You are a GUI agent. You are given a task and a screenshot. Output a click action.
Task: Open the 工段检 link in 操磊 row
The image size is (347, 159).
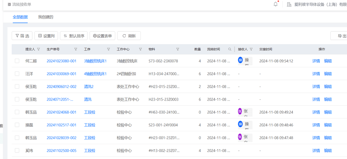(x=90, y=125)
